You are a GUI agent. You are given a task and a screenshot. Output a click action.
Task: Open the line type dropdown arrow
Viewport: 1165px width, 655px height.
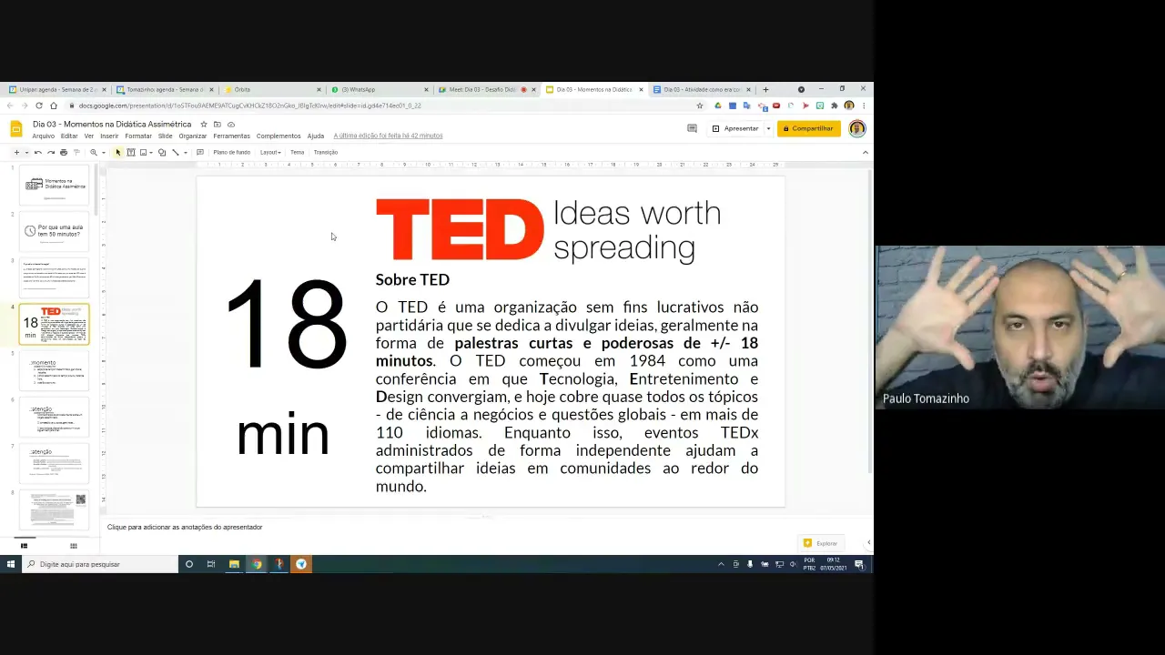pyautogui.click(x=185, y=152)
